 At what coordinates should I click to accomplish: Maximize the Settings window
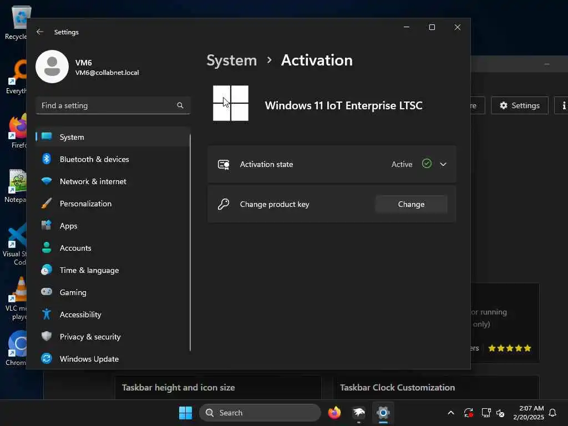point(432,27)
